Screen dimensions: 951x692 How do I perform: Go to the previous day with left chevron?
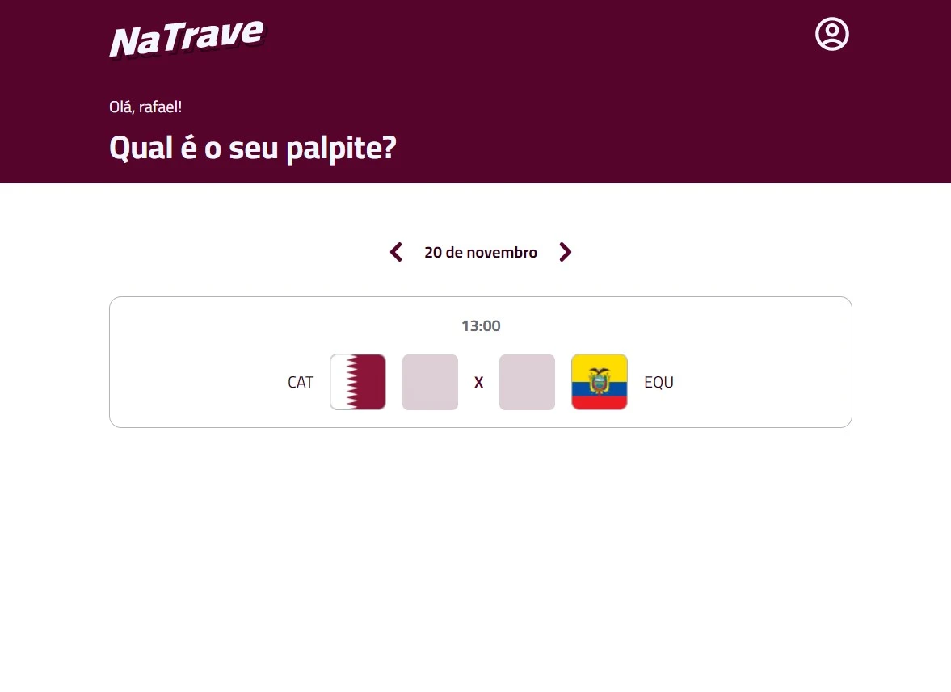396,252
